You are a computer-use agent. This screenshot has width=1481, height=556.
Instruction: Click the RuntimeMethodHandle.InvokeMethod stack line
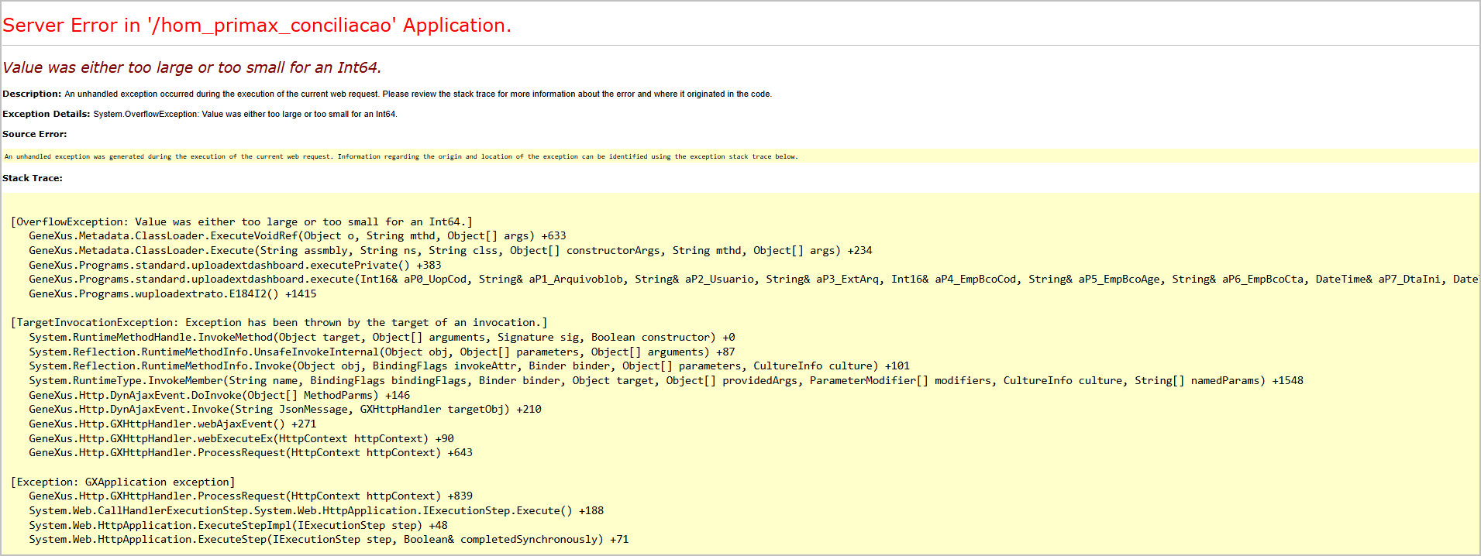pyautogui.click(x=381, y=338)
